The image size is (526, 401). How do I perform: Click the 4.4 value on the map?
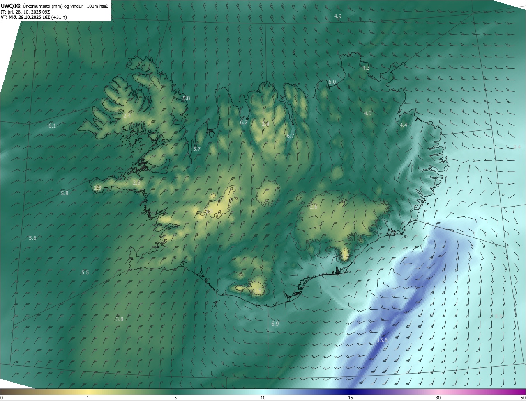[x=404, y=125]
